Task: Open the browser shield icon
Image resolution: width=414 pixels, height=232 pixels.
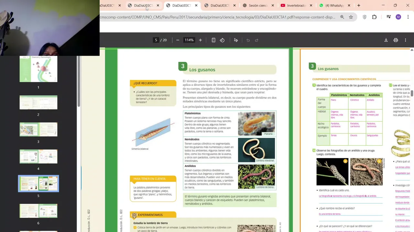Action: [x=365, y=17]
